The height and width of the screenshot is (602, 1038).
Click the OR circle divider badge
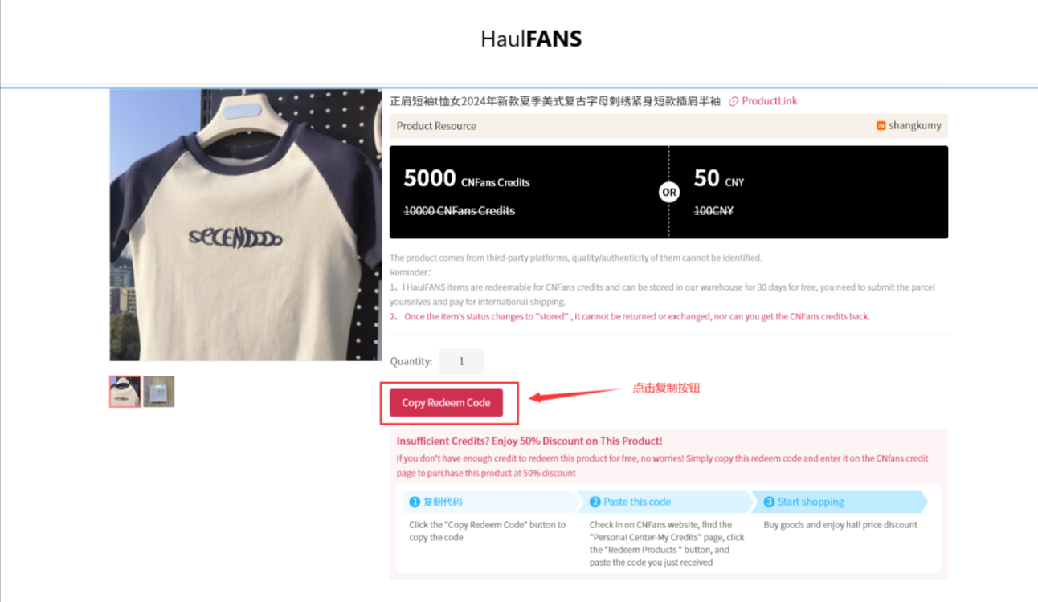pos(669,193)
